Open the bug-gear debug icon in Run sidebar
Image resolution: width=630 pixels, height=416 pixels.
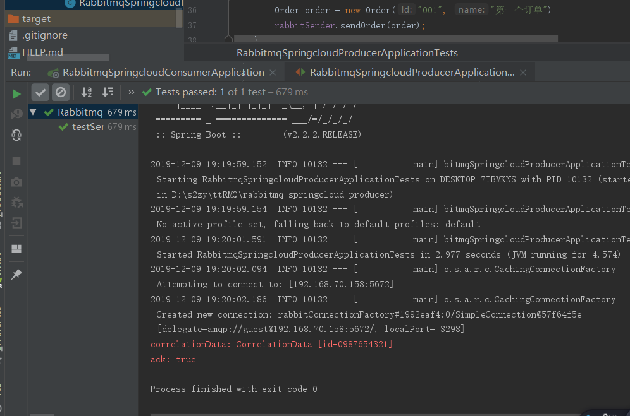pos(16,203)
